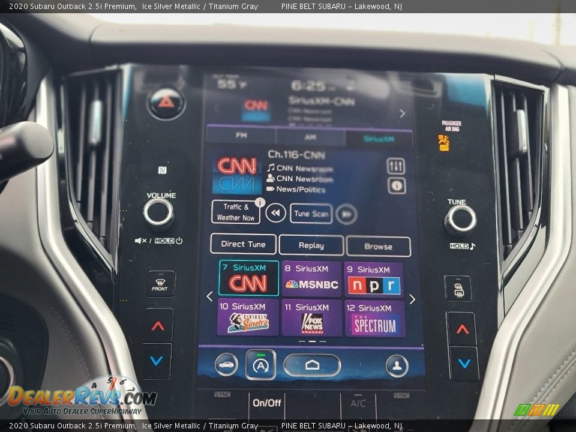The image size is (576, 432).
Task: Tap the NFC pairing icon
Action: pos(162,170)
